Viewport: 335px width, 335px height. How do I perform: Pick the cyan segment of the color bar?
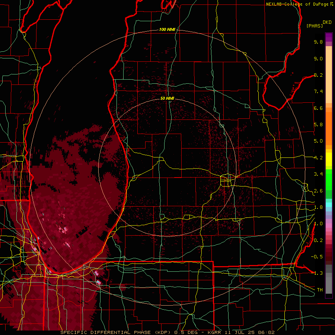pos(329,204)
